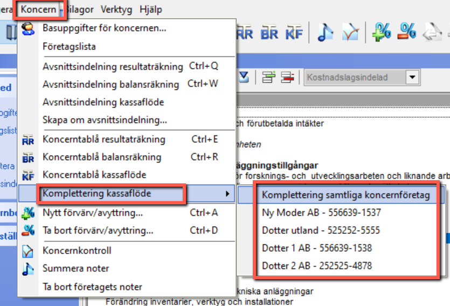The height and width of the screenshot is (306, 450).
Task: Select Nytt förvärv/avyttring
Action: pos(126,212)
